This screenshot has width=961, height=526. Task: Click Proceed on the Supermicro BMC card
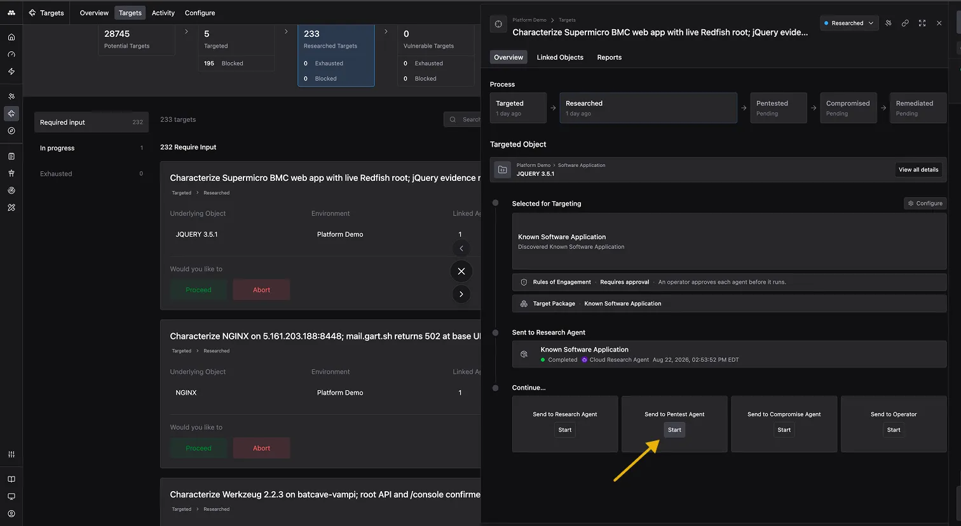point(198,290)
